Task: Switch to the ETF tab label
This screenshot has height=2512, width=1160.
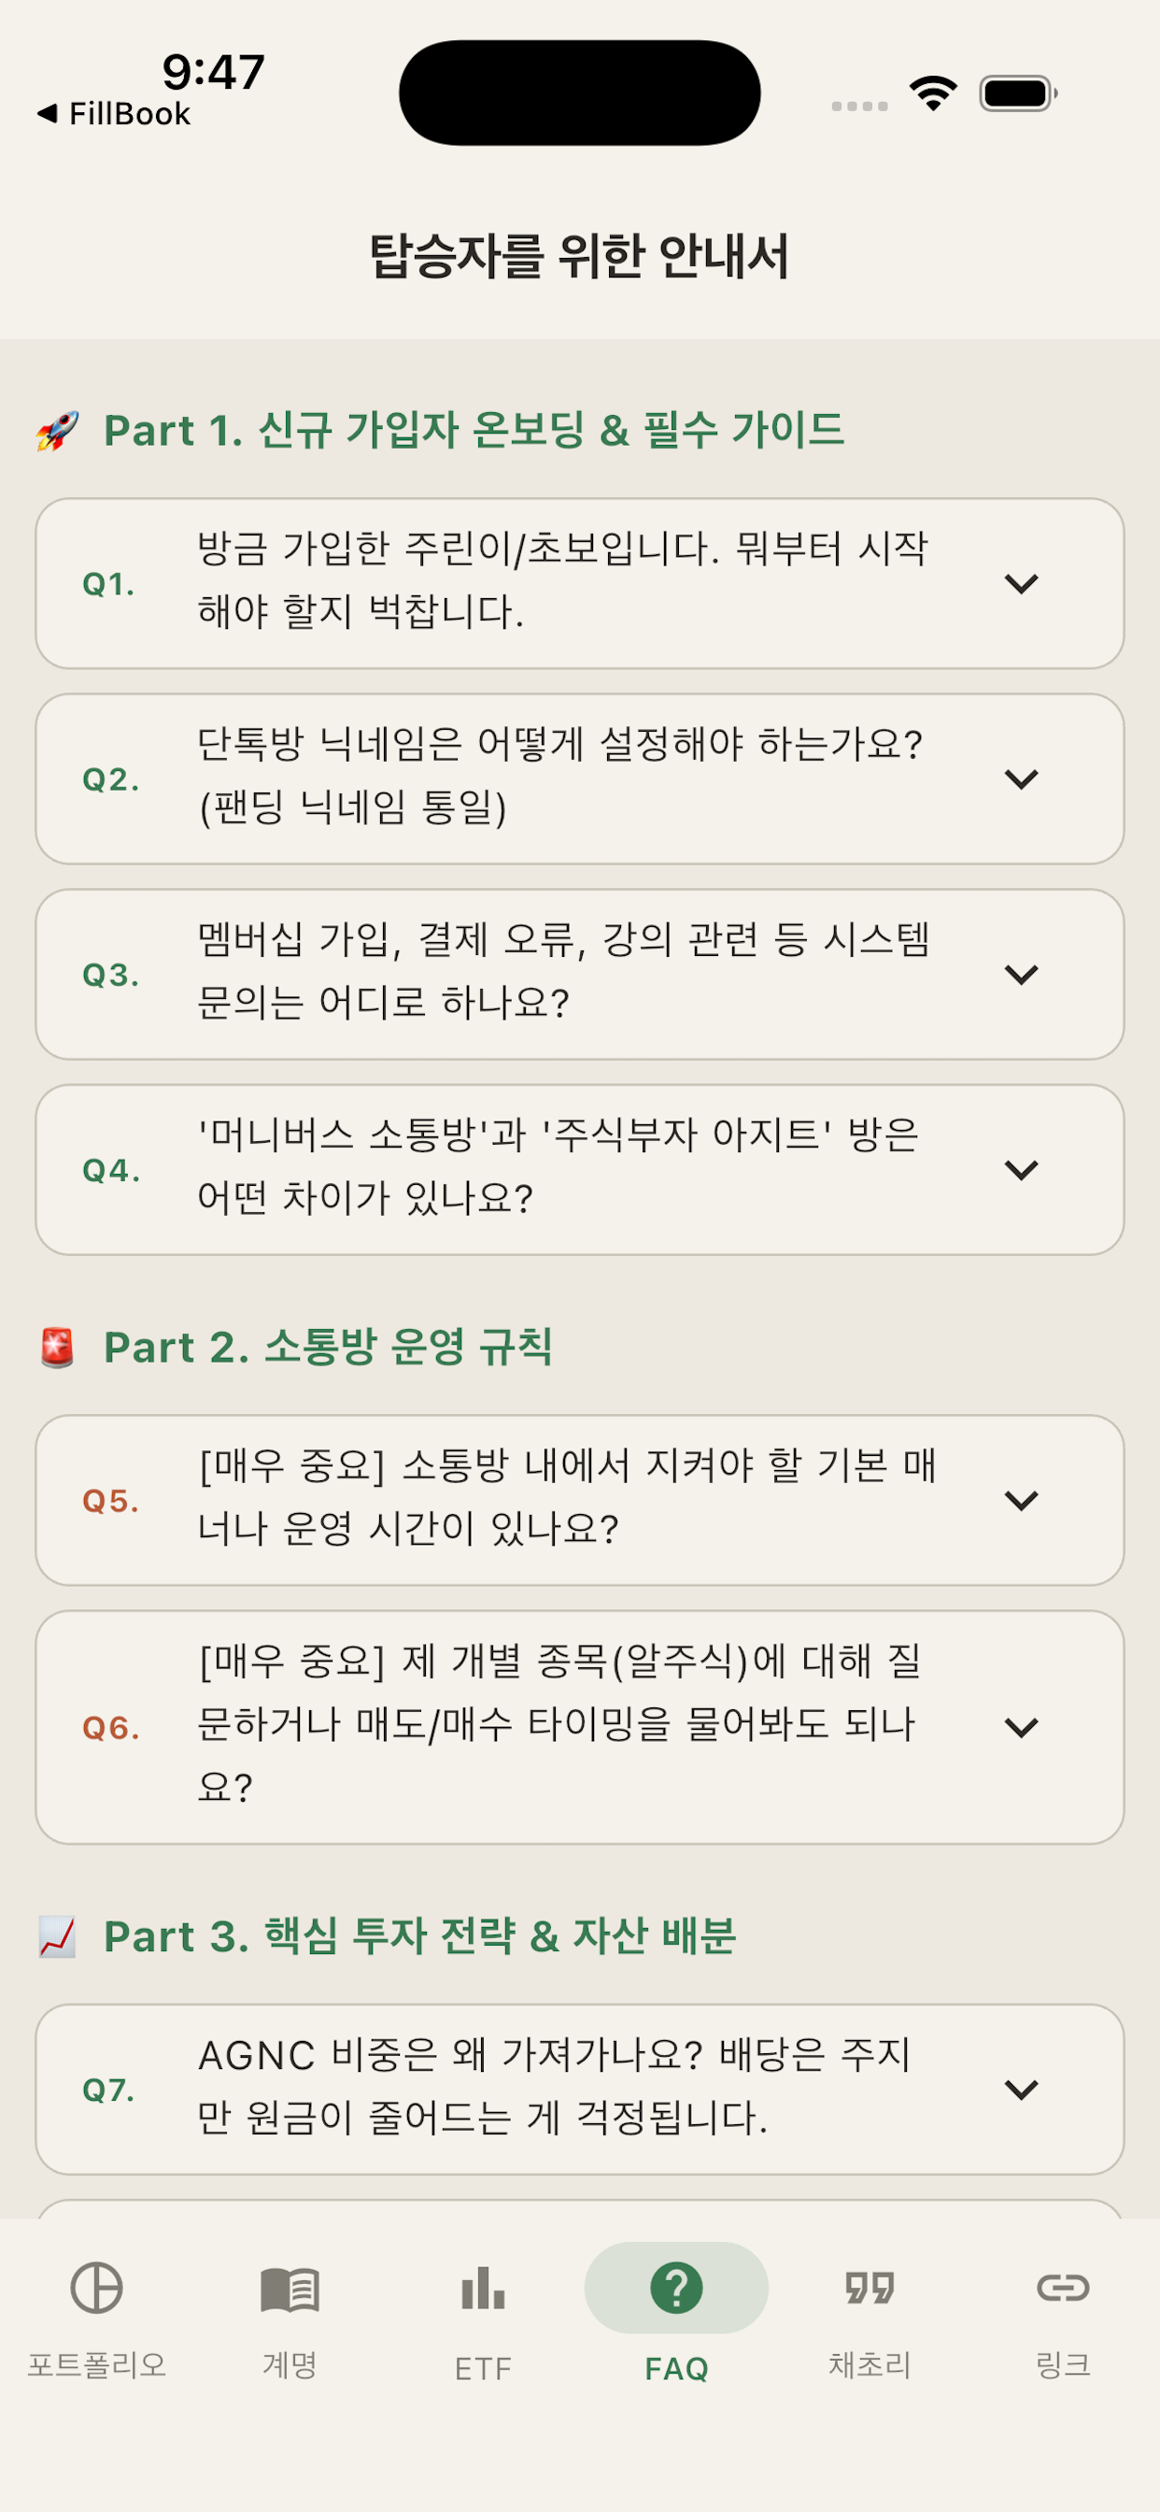Action: [483, 2369]
